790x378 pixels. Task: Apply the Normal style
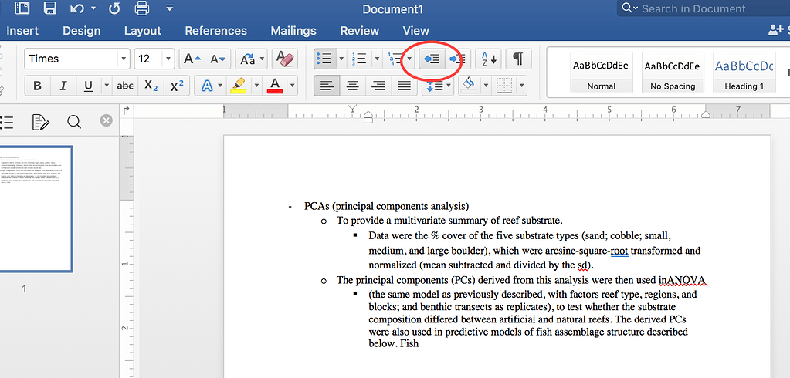tap(601, 72)
